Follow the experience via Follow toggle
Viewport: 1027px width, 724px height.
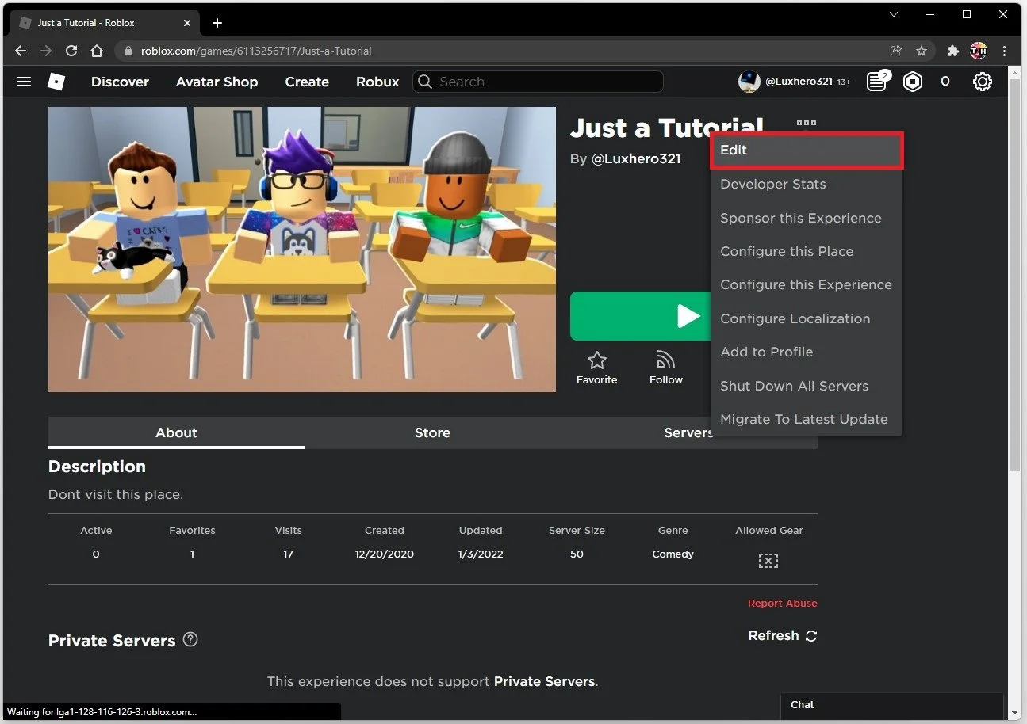coord(665,361)
